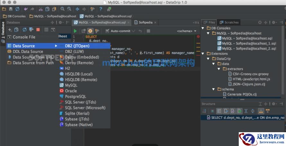This screenshot has width=286, height=146.
Task: Switch to the Softpedia editor tab
Action: coord(145,22)
